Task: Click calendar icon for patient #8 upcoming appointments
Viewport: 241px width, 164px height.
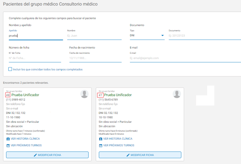Action: [8, 145]
